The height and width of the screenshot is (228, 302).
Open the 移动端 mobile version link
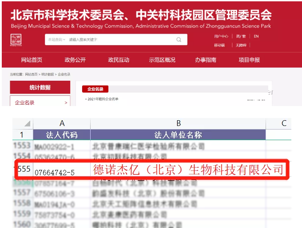(219, 45)
